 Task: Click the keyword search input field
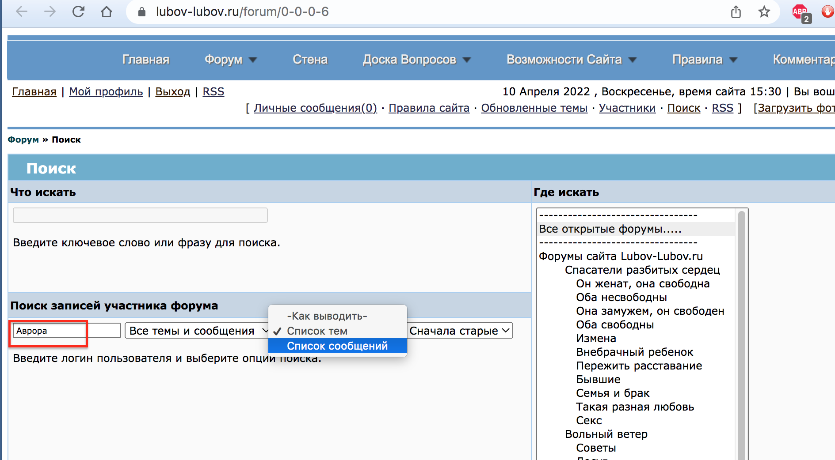[140, 215]
